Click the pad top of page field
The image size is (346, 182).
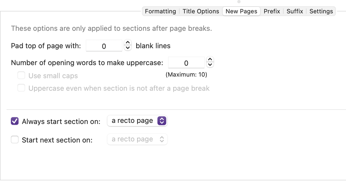pyautogui.click(x=104, y=45)
